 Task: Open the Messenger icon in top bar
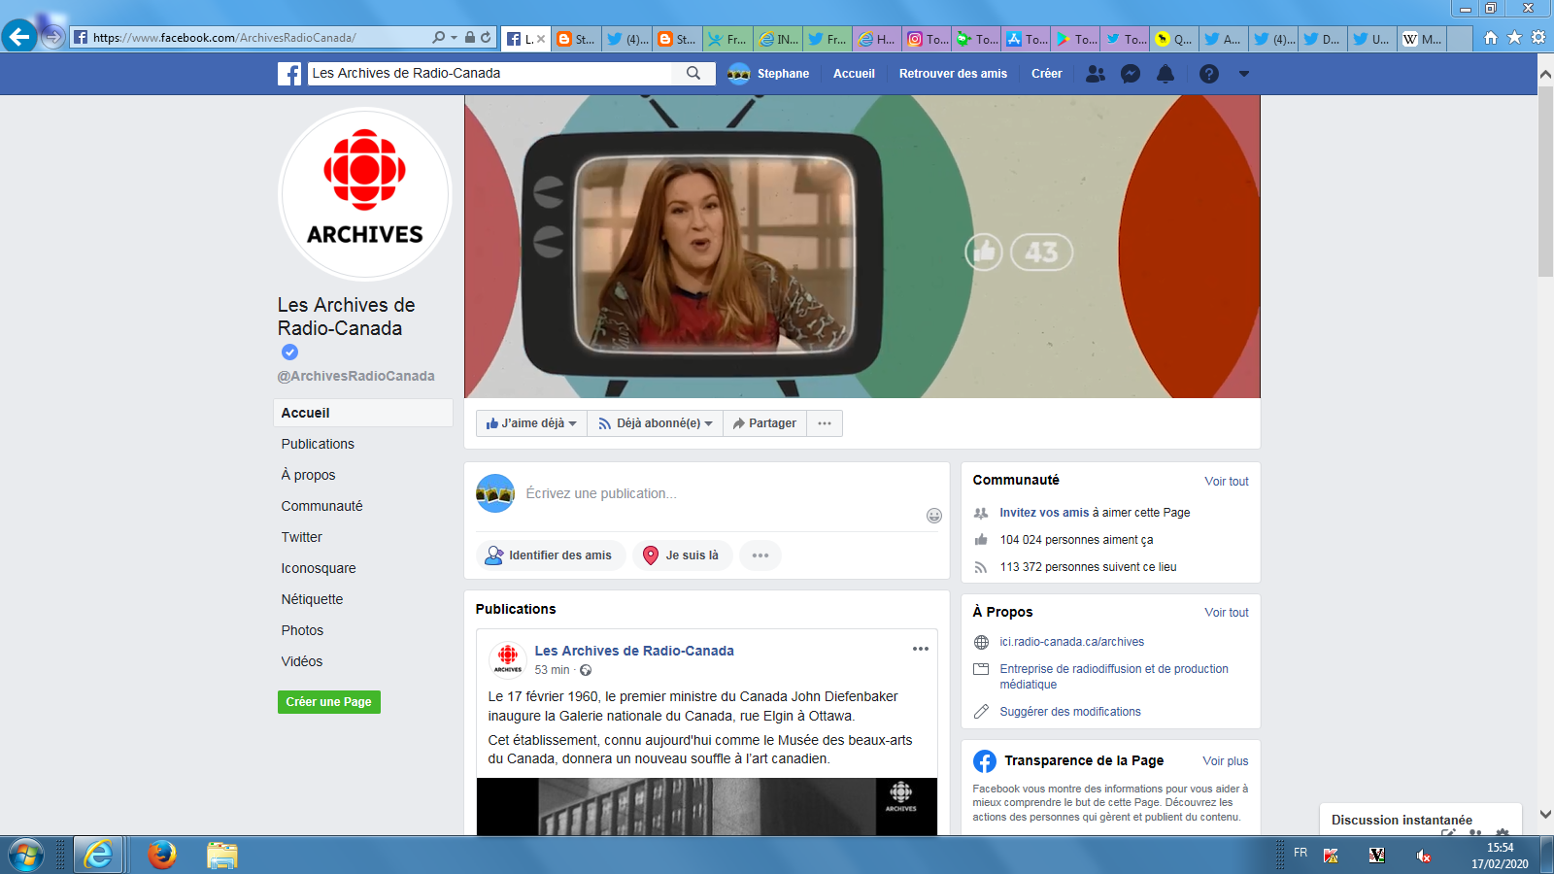pyautogui.click(x=1131, y=74)
